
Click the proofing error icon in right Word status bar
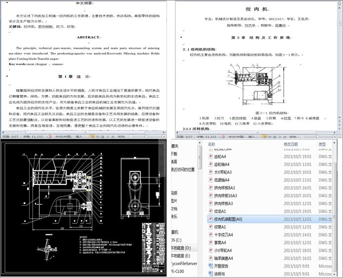(x=222, y=136)
